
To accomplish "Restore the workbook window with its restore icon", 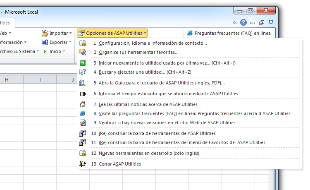I will (x=262, y=23).
